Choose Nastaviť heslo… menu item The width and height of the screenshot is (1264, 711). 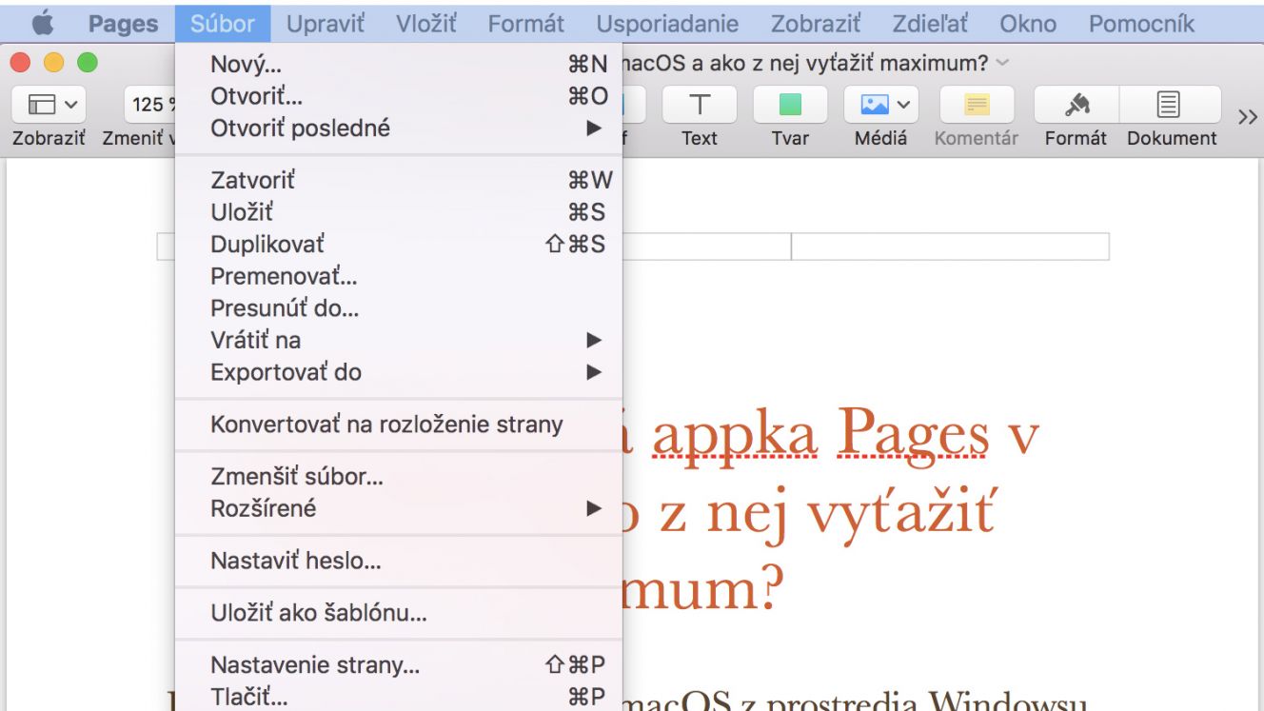click(399, 561)
